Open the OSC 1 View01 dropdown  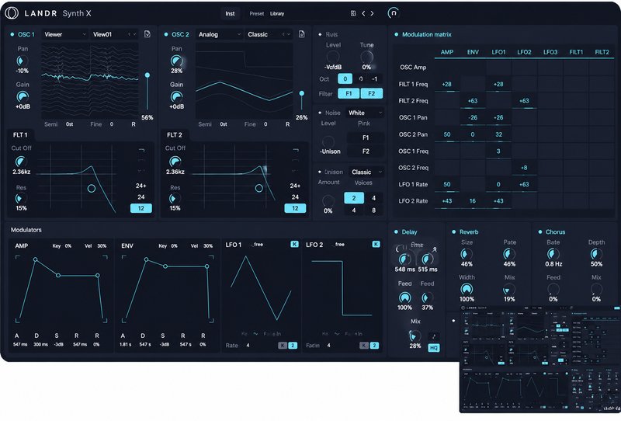tap(114, 34)
